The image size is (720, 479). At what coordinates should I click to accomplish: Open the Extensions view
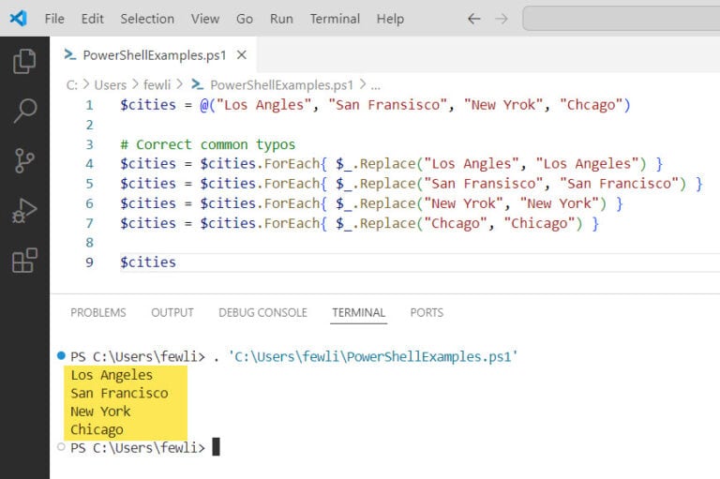[24, 261]
